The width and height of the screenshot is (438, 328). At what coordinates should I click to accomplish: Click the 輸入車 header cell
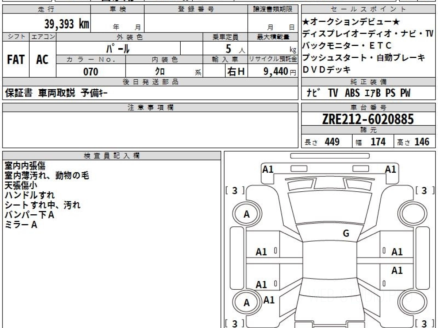(x=226, y=59)
